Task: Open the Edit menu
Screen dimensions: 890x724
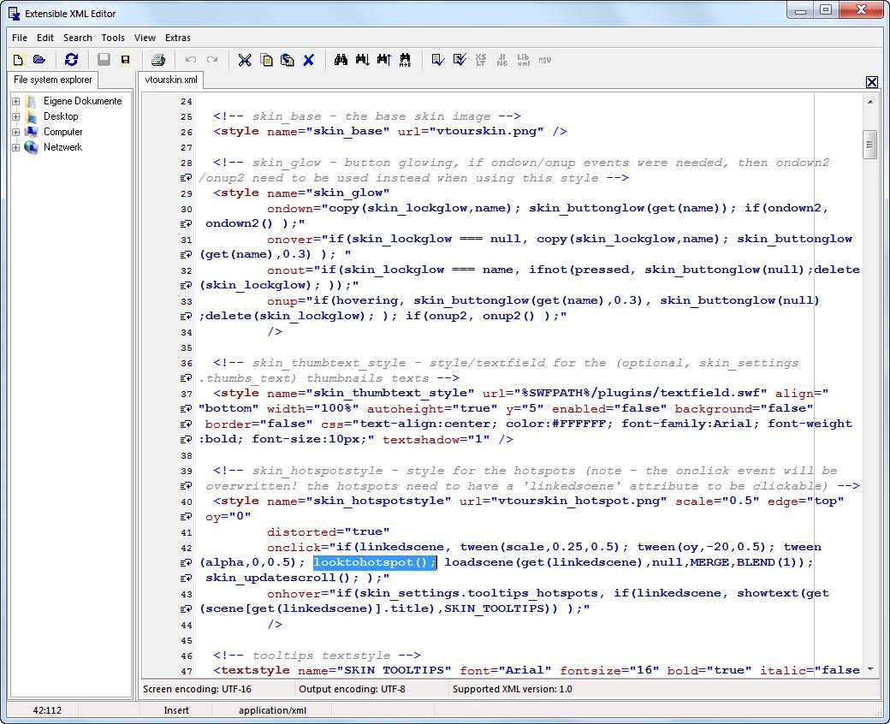Action: tap(44, 38)
